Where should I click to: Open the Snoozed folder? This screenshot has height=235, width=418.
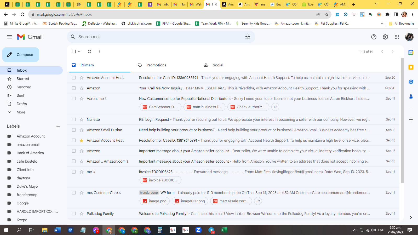pyautogui.click(x=24, y=87)
